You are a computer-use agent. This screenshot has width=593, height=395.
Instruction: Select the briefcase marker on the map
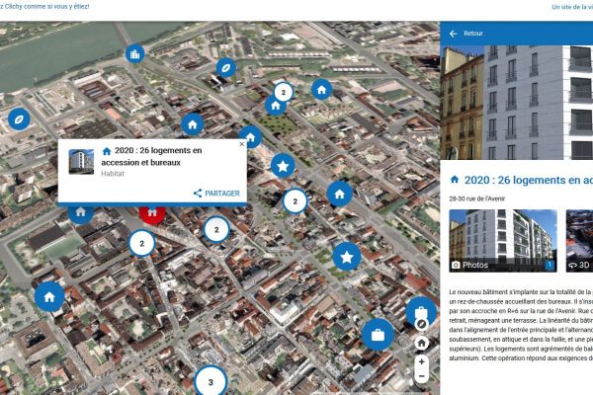pos(378,335)
